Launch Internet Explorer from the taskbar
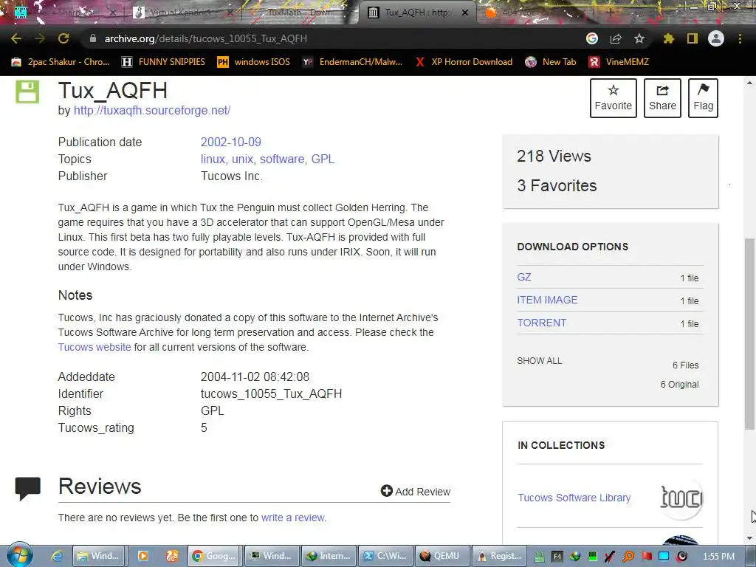 (58, 556)
